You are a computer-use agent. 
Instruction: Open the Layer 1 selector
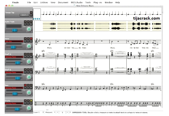pyautogui.click(x=39, y=112)
